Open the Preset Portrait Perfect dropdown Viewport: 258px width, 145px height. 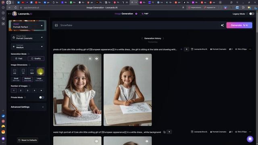point(28,26)
